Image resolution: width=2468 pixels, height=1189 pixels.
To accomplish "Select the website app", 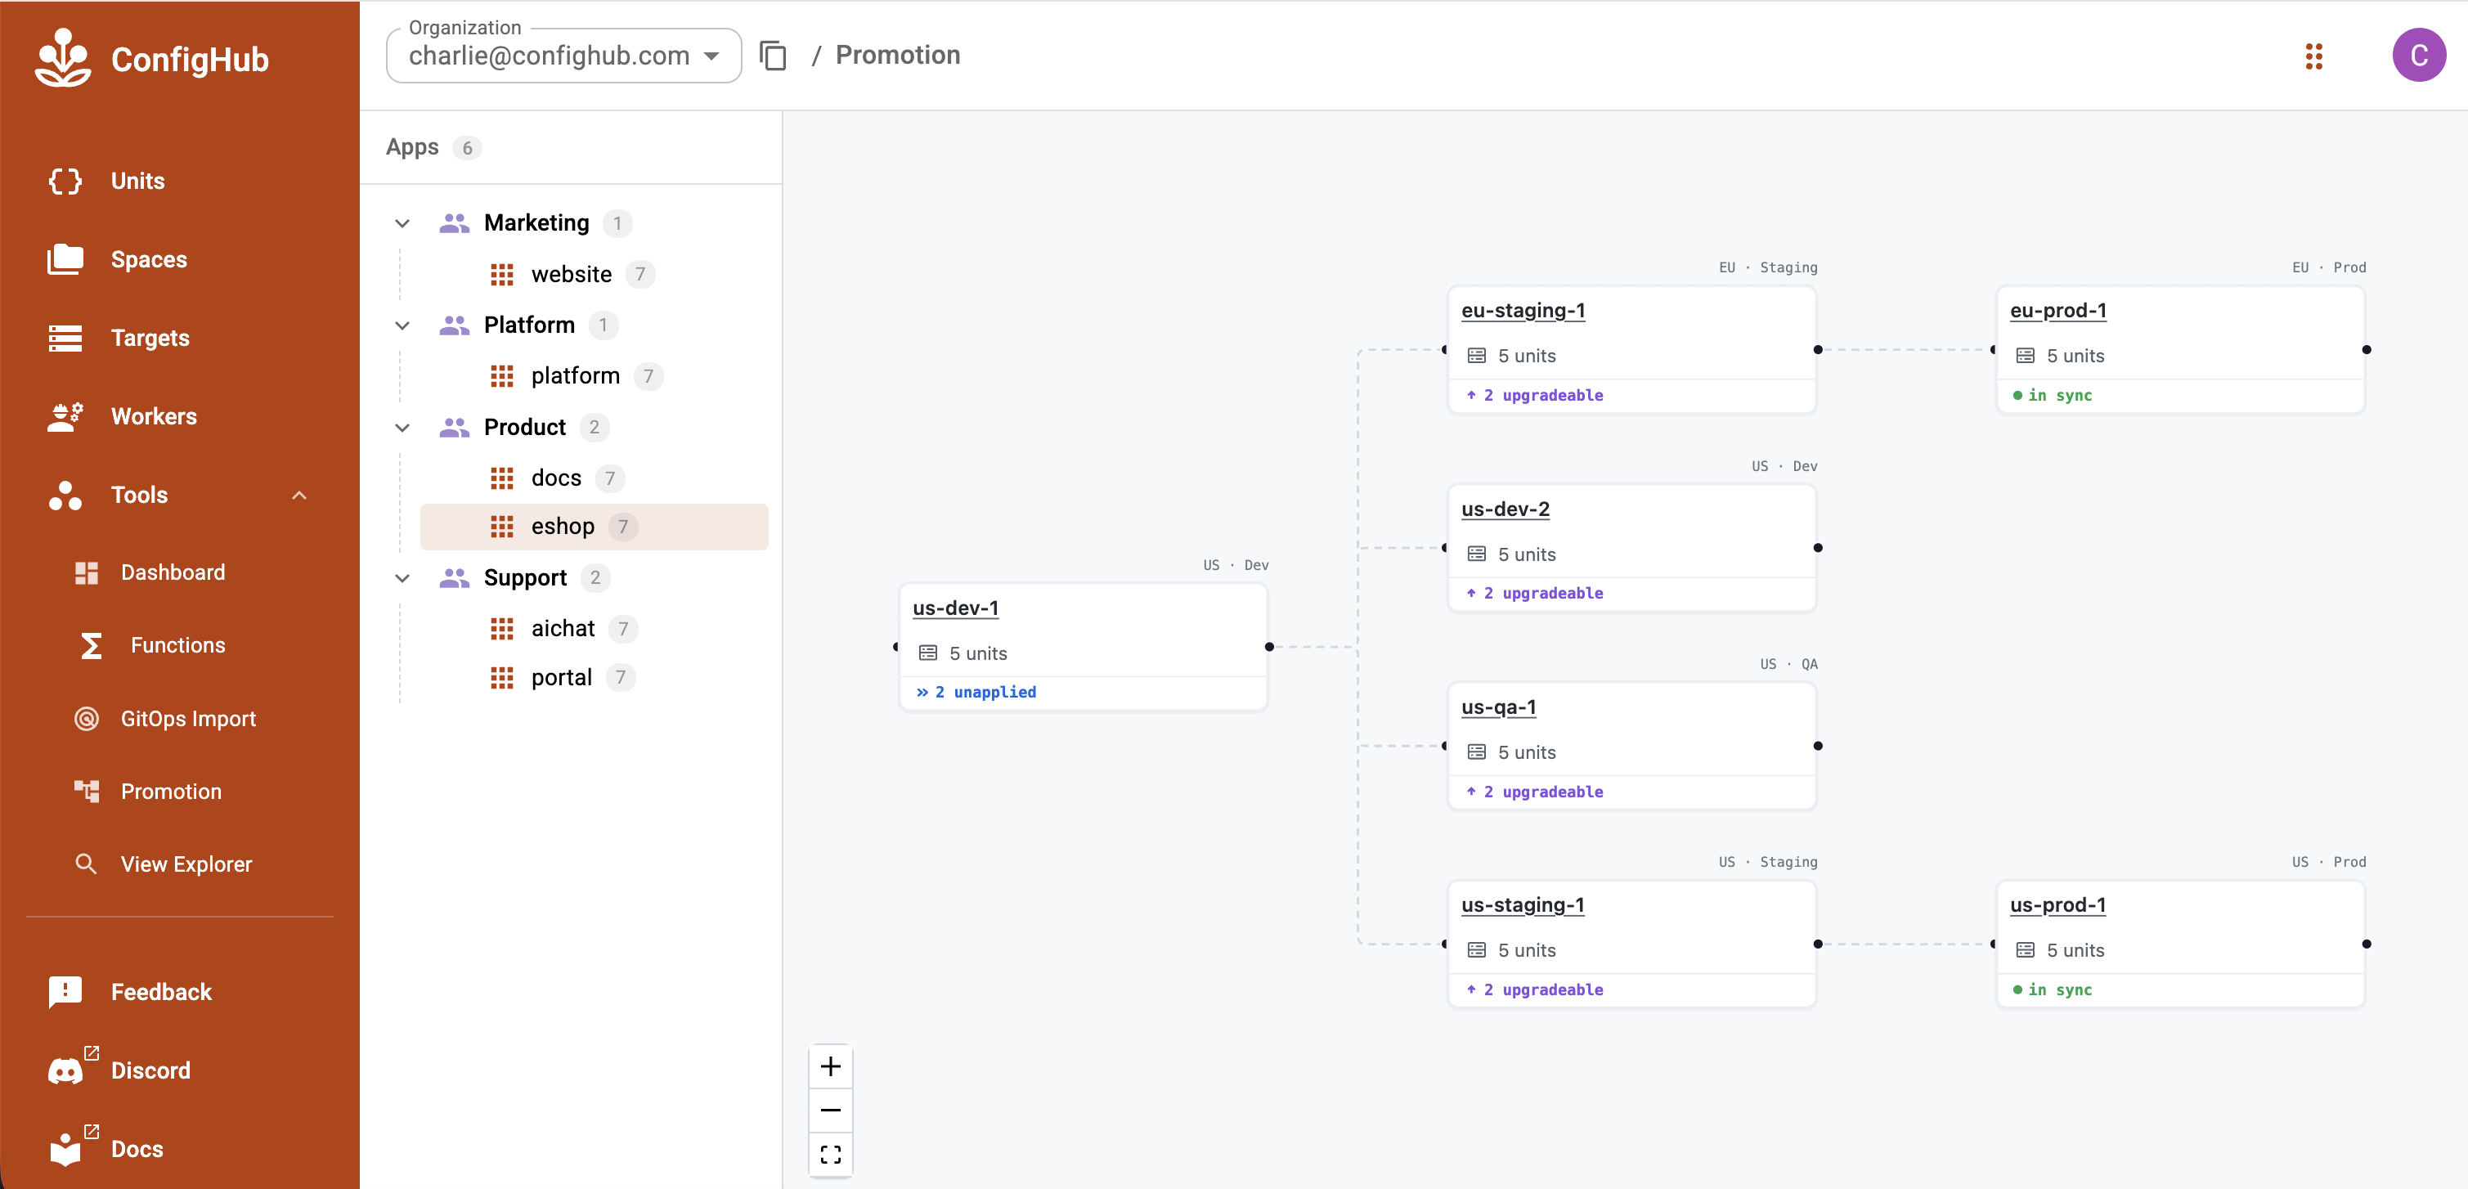I will tap(571, 274).
